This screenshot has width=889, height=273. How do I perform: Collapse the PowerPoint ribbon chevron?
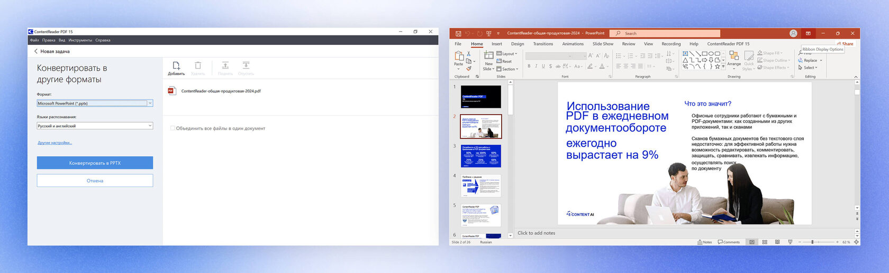click(856, 77)
